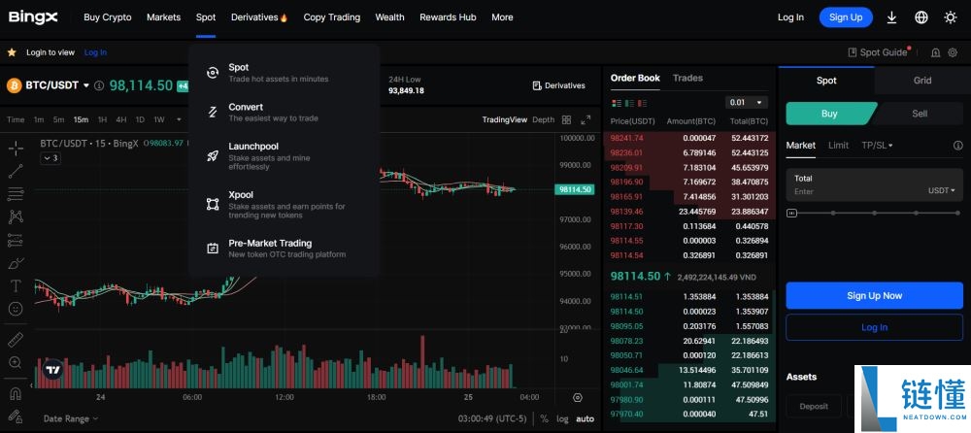Open the 0.01 price precision dropdown
The width and height of the screenshot is (971, 433).
pos(746,102)
